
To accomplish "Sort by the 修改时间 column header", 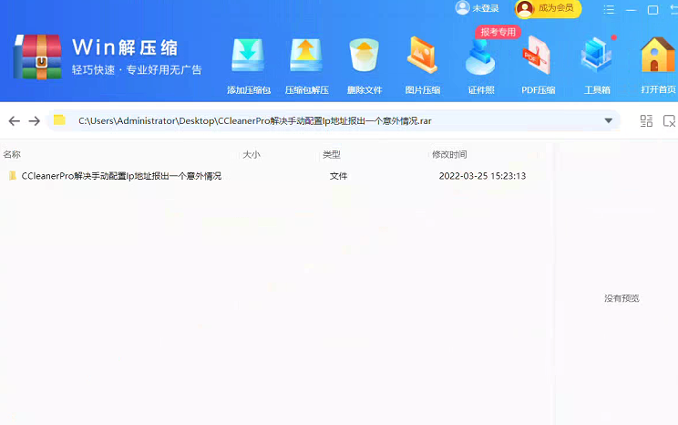I will click(x=449, y=154).
